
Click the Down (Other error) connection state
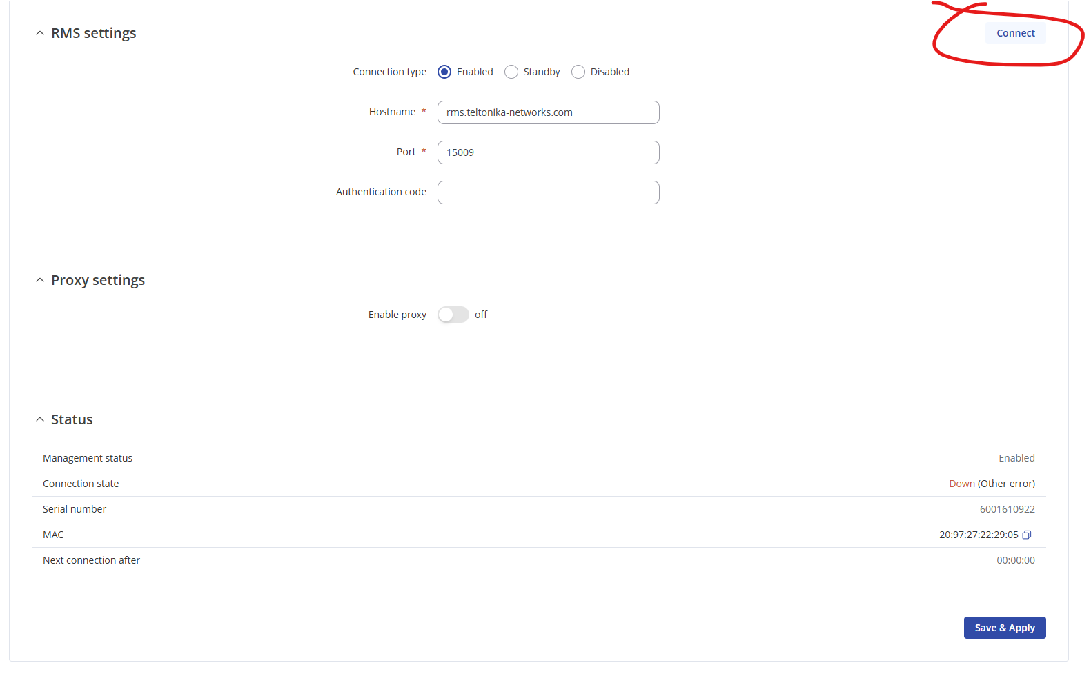pyautogui.click(x=992, y=484)
